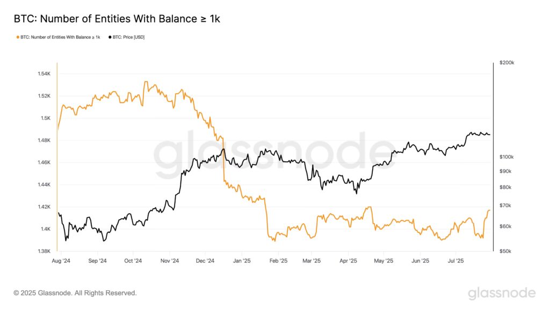Click the chart title about BTC entities
This screenshot has width=550, height=309.
click(x=117, y=19)
